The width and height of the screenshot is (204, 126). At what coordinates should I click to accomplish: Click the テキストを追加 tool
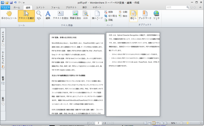61,15
